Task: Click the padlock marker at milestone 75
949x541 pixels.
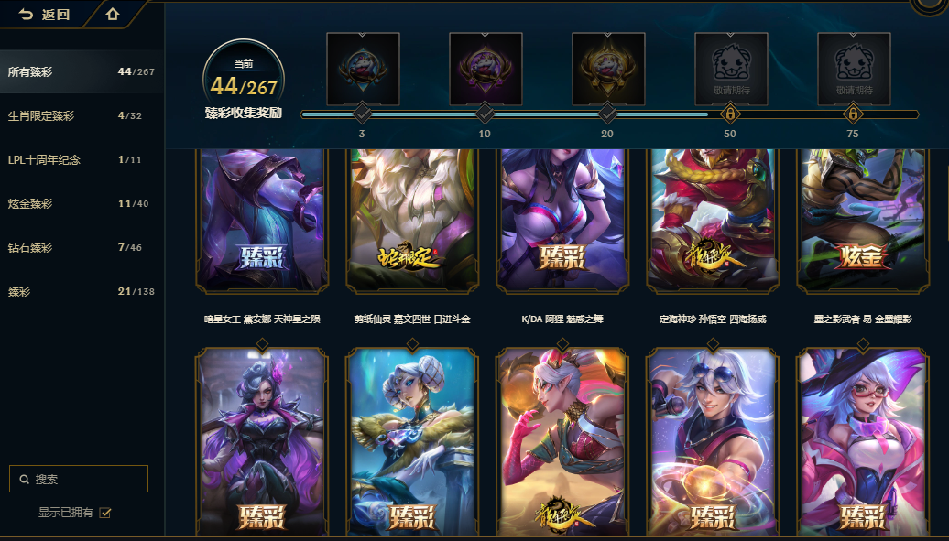Action: point(853,114)
